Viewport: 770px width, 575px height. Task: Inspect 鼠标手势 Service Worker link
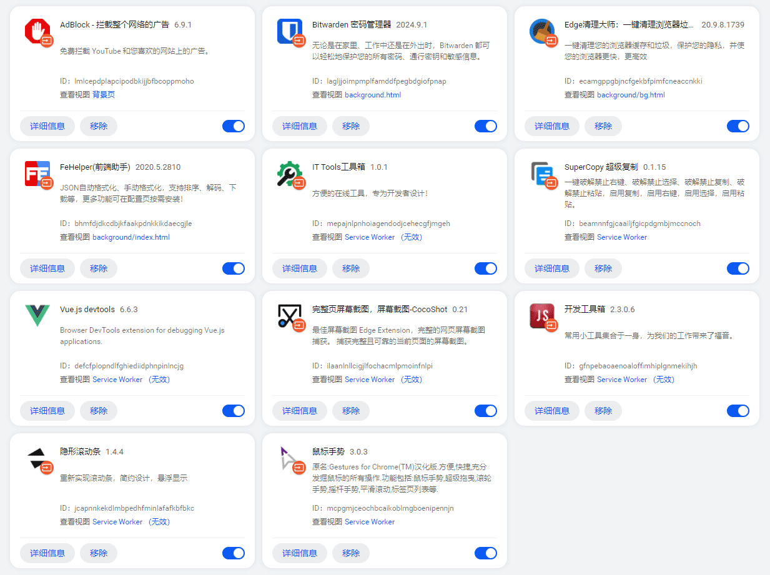click(x=370, y=522)
